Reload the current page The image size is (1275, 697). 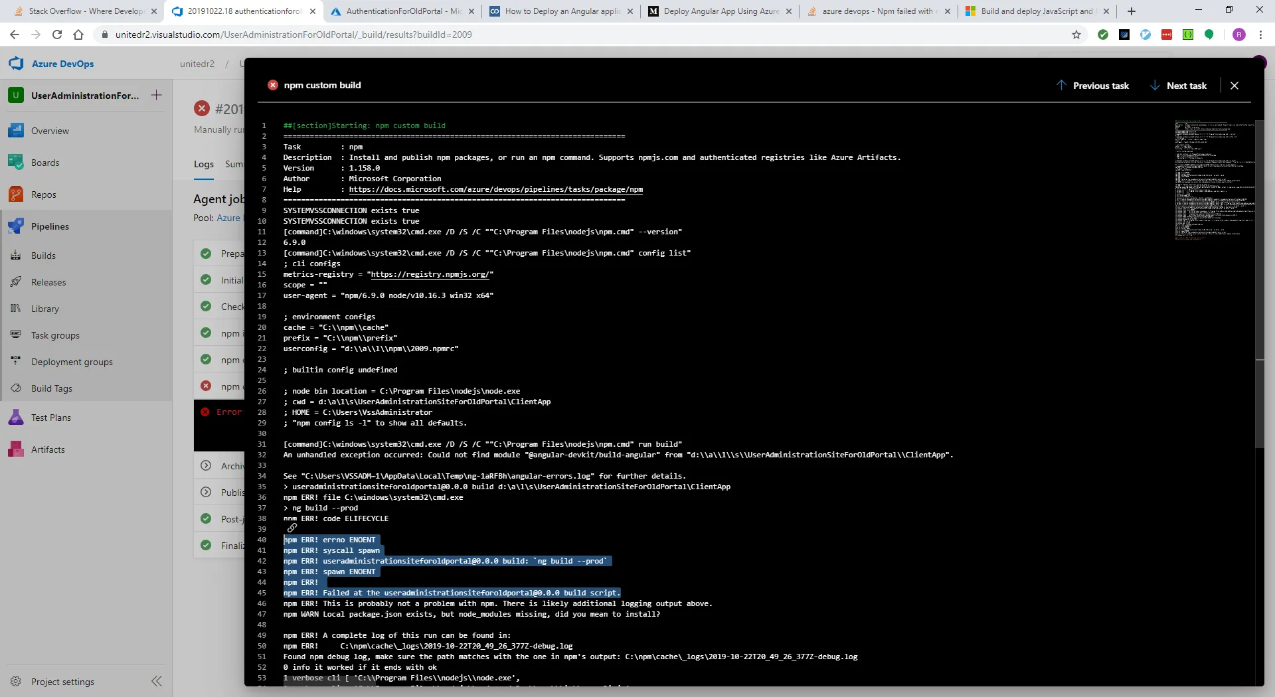coord(57,35)
